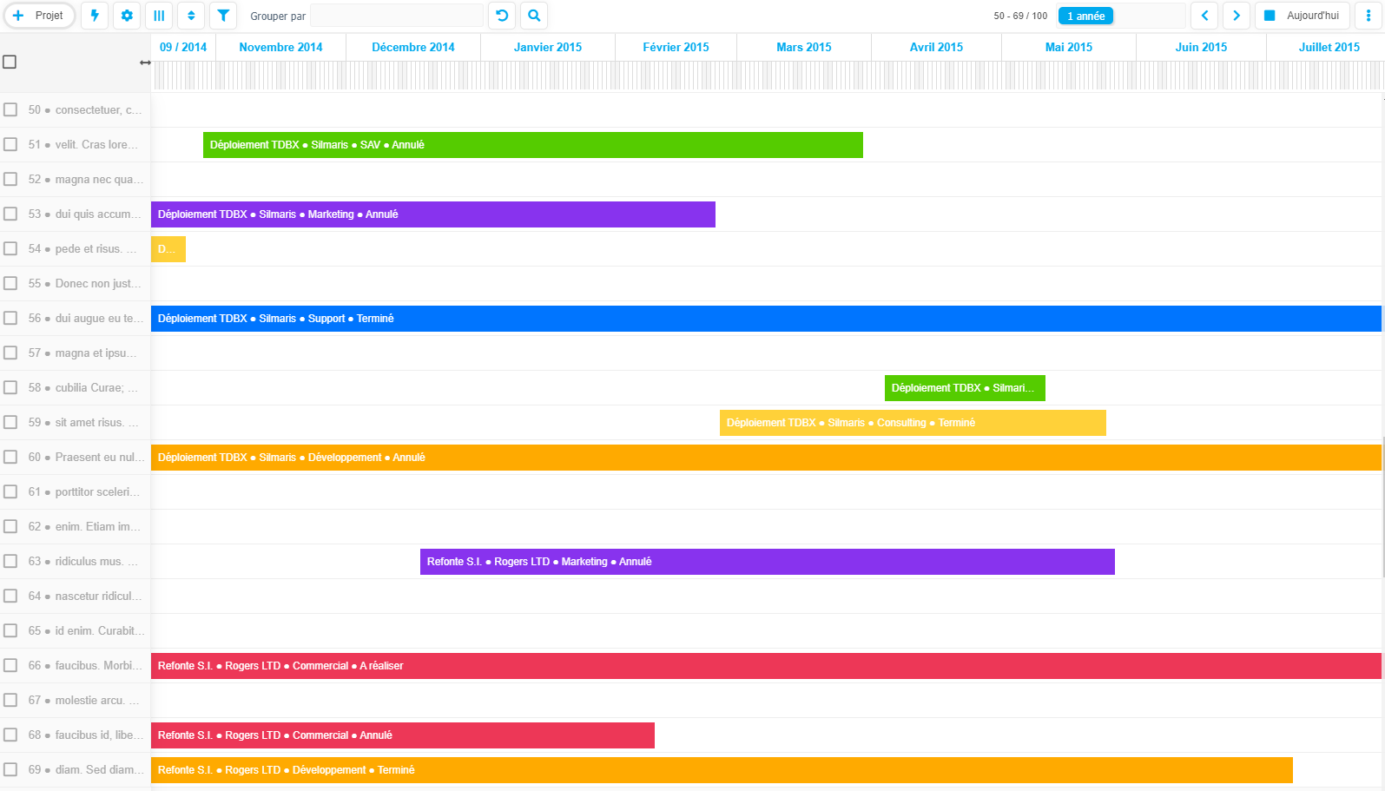
Task: Toggle the select-all checkbox in header
Action: point(10,62)
